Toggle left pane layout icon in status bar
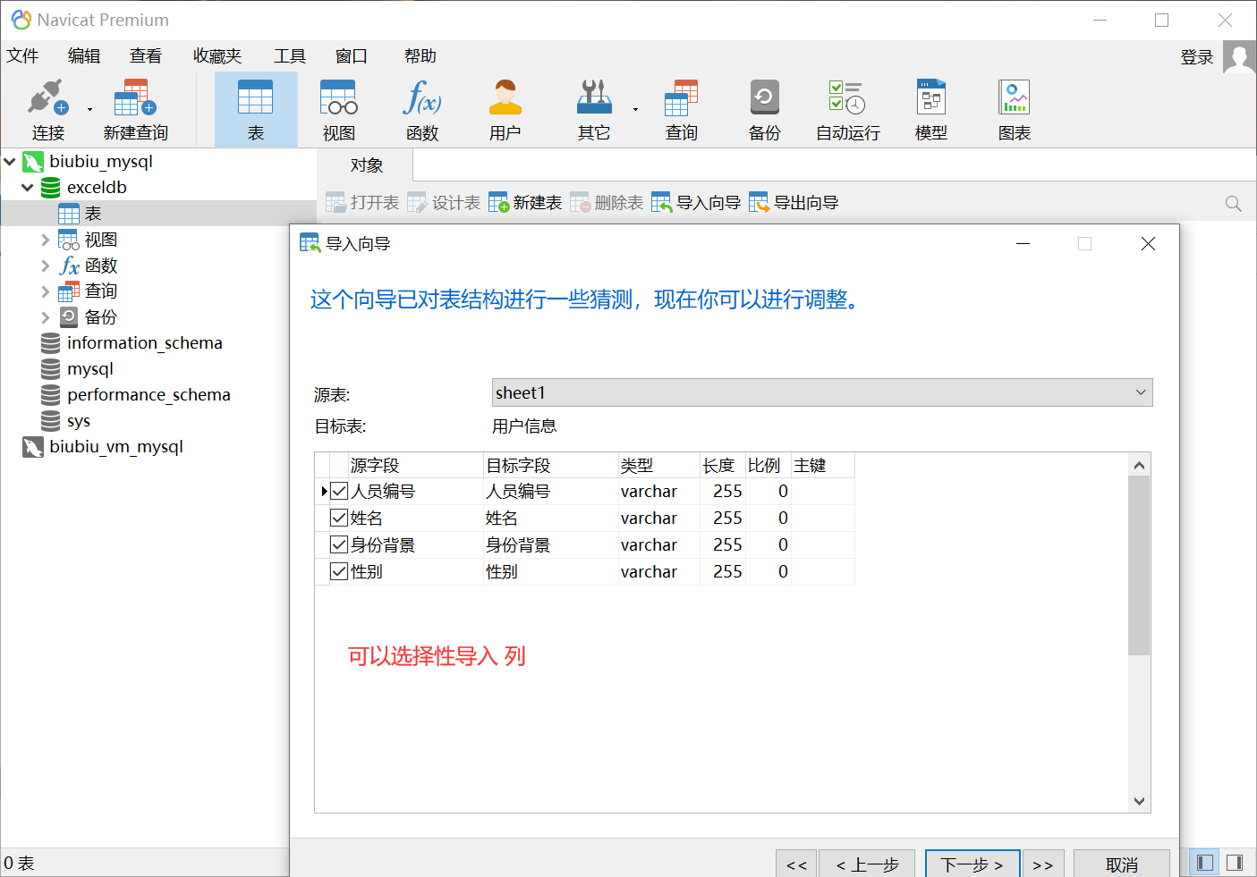Image resolution: width=1257 pixels, height=877 pixels. pos(1205,863)
